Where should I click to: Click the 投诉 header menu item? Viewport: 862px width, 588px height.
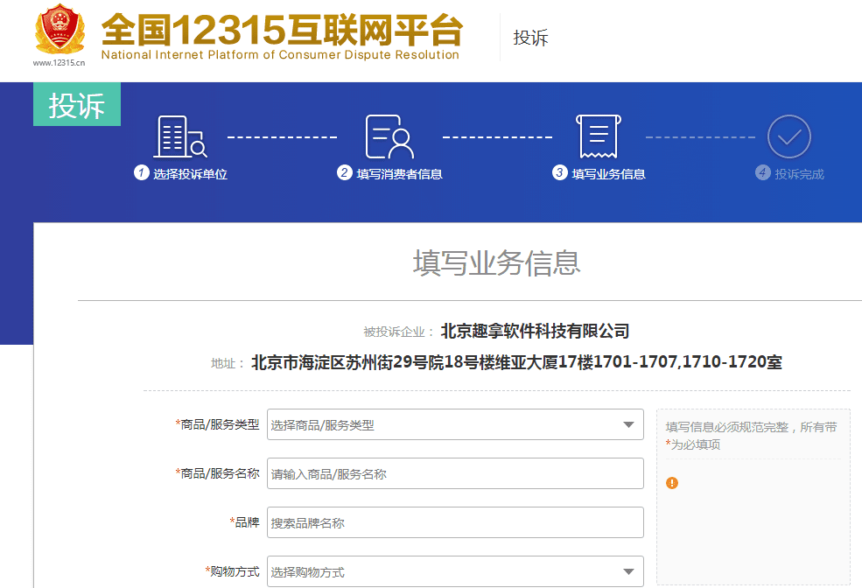click(x=530, y=38)
